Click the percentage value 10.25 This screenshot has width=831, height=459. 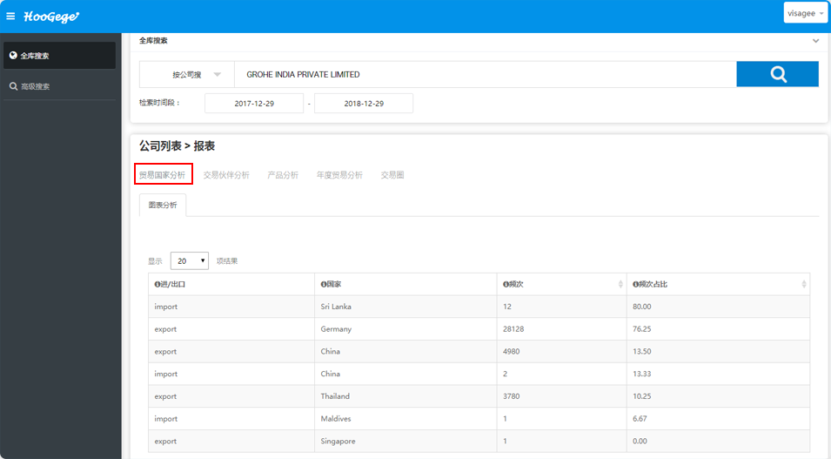642,396
